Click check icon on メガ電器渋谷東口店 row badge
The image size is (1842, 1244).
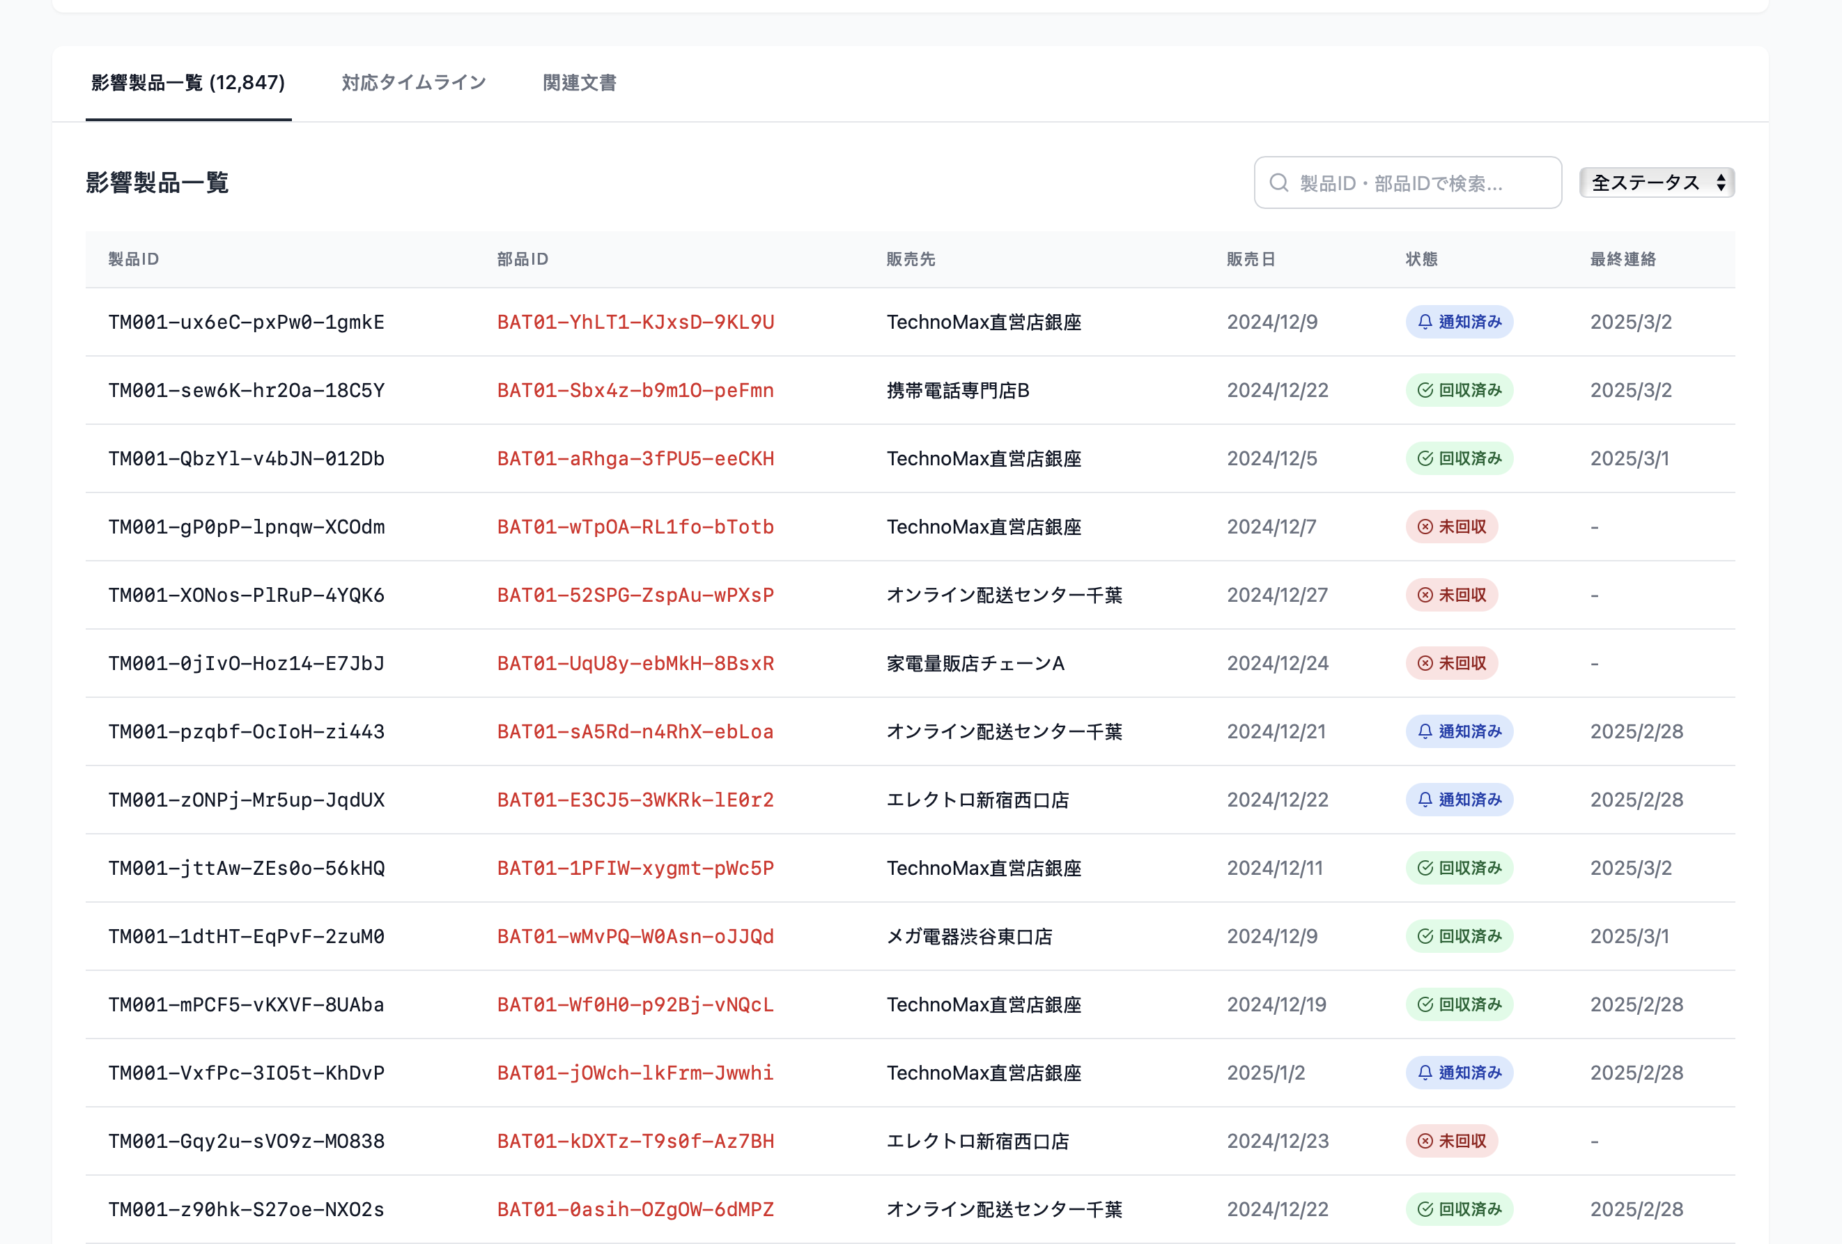(x=1424, y=935)
